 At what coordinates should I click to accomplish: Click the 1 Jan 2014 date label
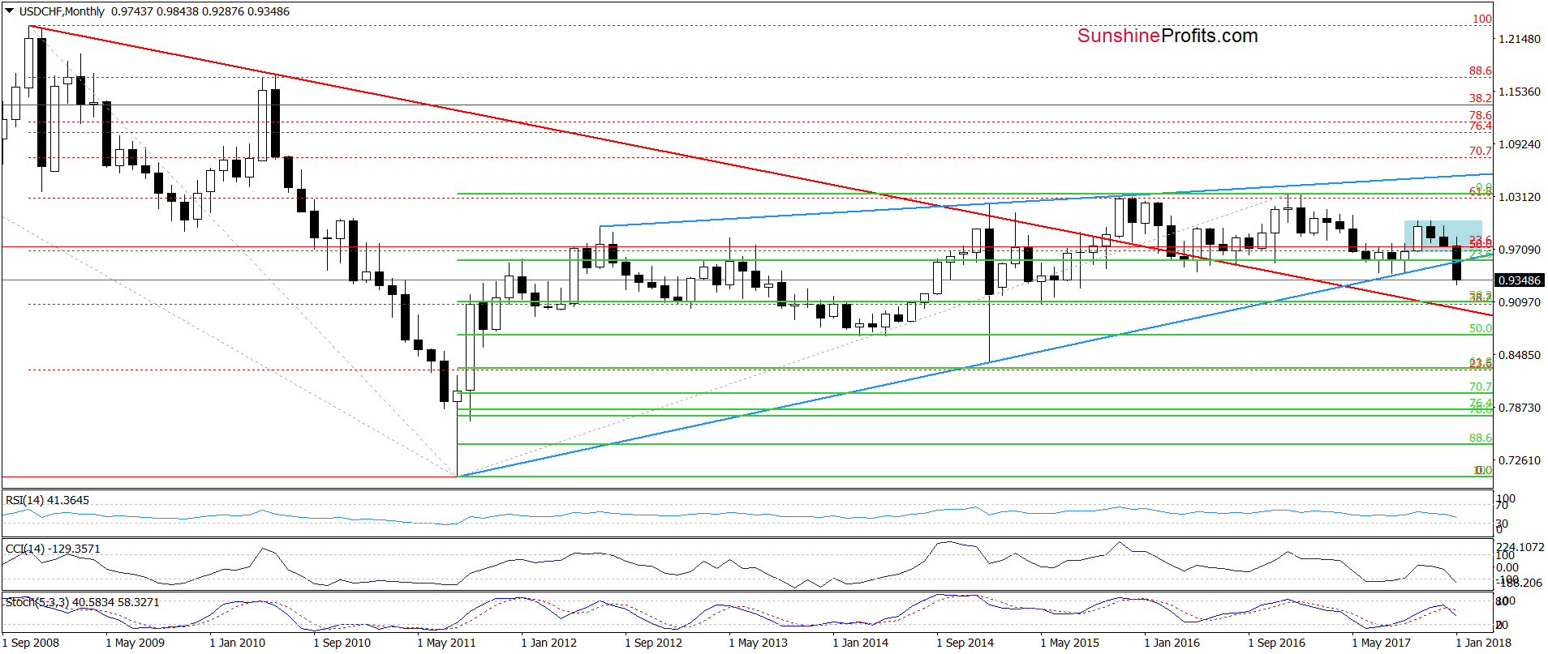(861, 643)
